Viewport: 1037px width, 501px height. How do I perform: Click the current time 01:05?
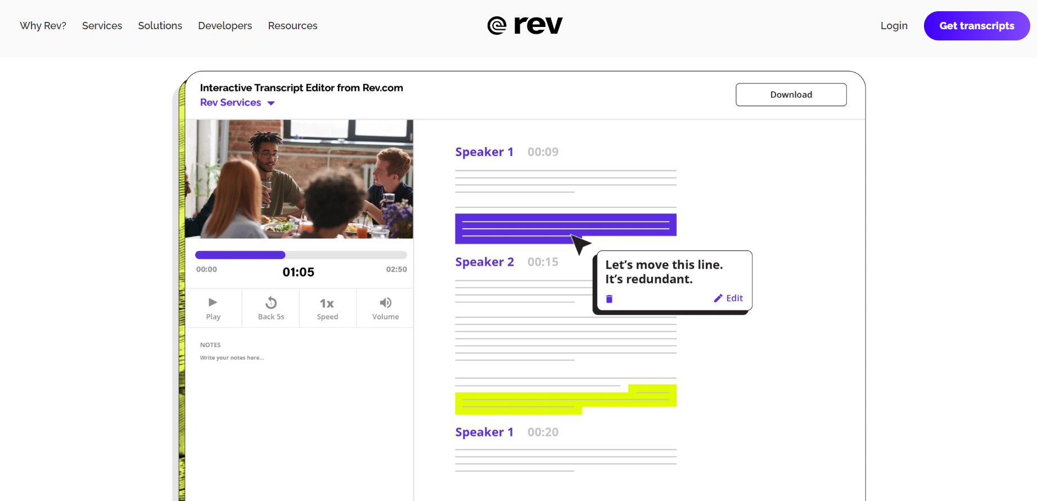point(299,272)
